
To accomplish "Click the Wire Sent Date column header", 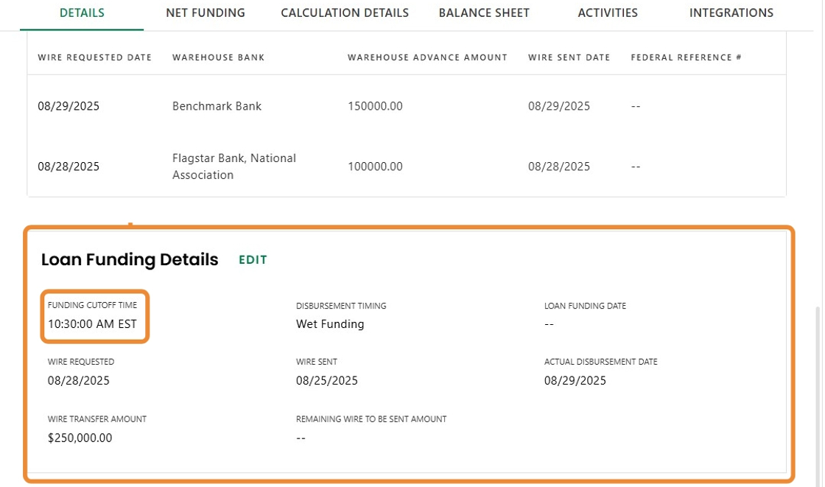I will pos(569,57).
